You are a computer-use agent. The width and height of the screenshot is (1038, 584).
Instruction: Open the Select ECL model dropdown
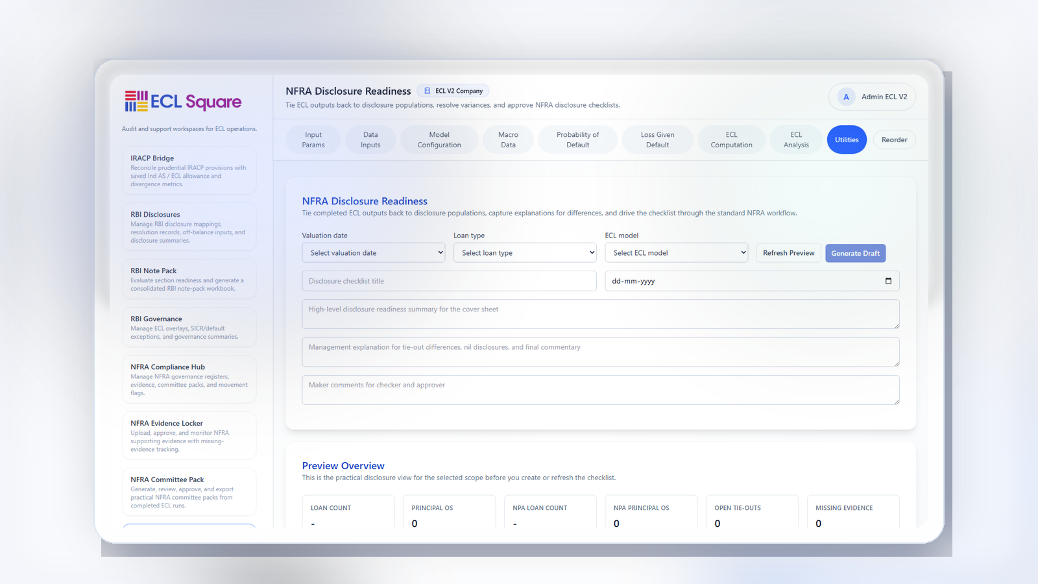coord(676,252)
